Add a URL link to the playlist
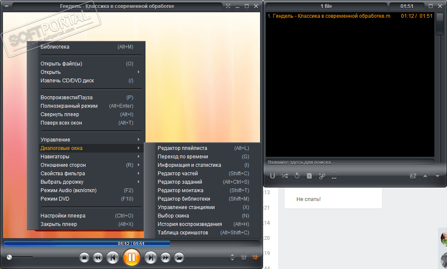Viewport: 447px width, 269px height. (x=322, y=176)
